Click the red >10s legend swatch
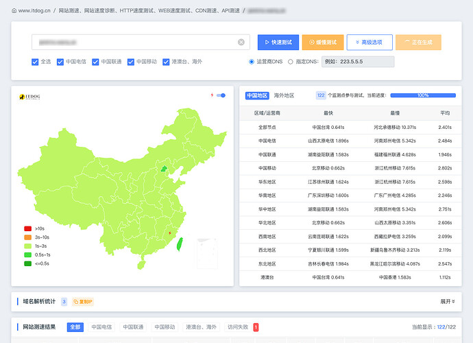473x343 pixels. coord(27,228)
